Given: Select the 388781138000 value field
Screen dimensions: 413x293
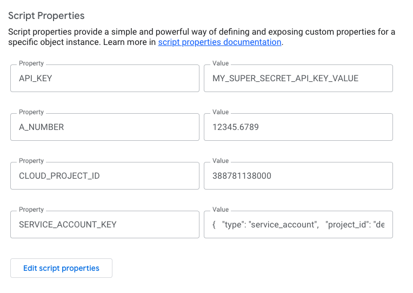Looking at the screenshot, I should [298, 176].
